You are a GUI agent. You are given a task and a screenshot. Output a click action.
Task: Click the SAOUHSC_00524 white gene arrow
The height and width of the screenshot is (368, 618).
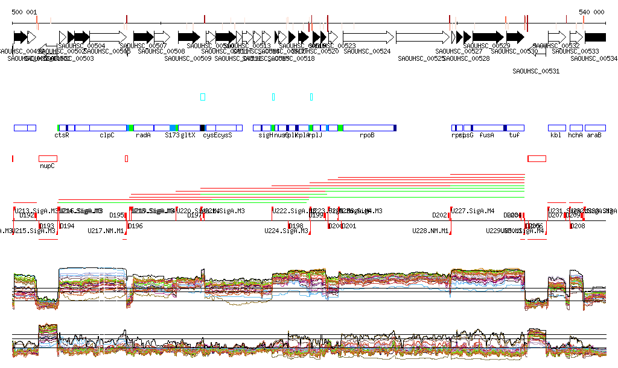pos(364,37)
